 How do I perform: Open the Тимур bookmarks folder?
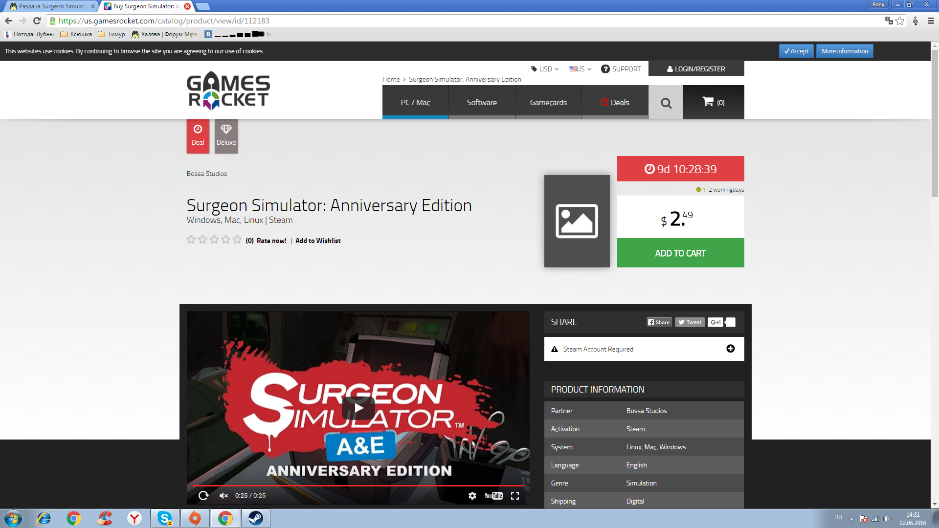point(112,34)
